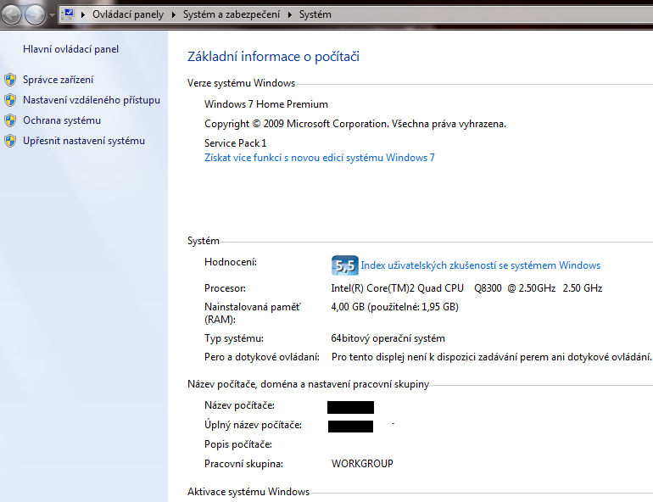The height and width of the screenshot is (502, 653).
Task: Click the 64bitový operační systém value
Action: (x=388, y=338)
